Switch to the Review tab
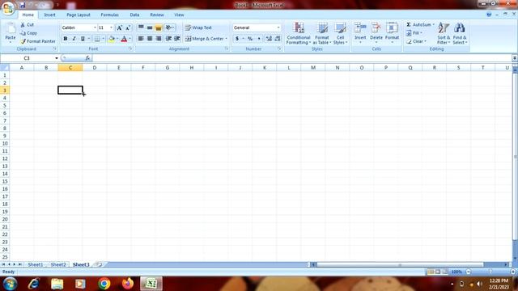 pos(157,15)
